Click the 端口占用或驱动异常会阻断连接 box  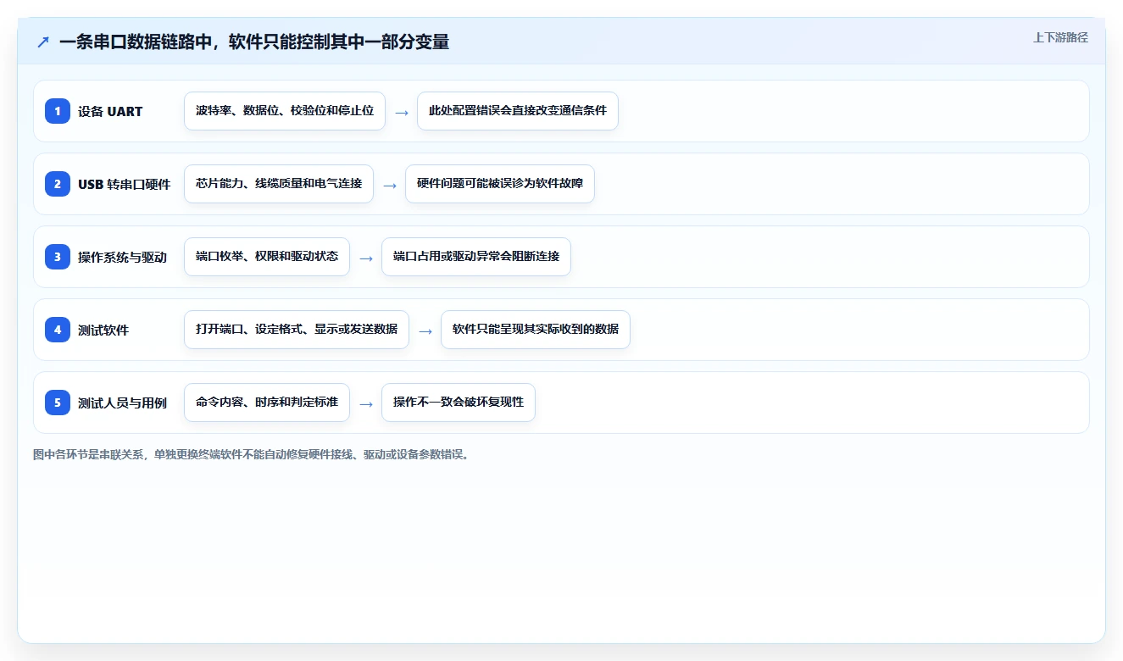click(x=476, y=257)
